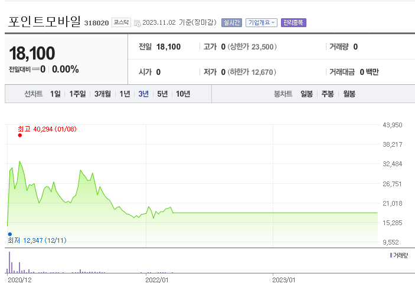Select the 3년 line chart tab
415x287 pixels.
[x=143, y=94]
